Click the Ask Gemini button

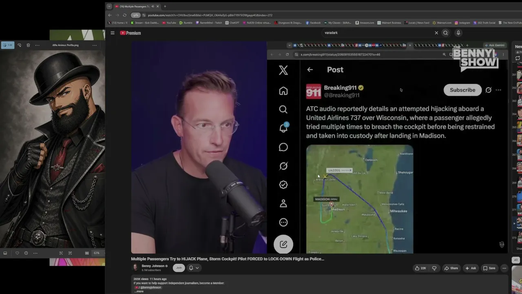(x=495, y=45)
